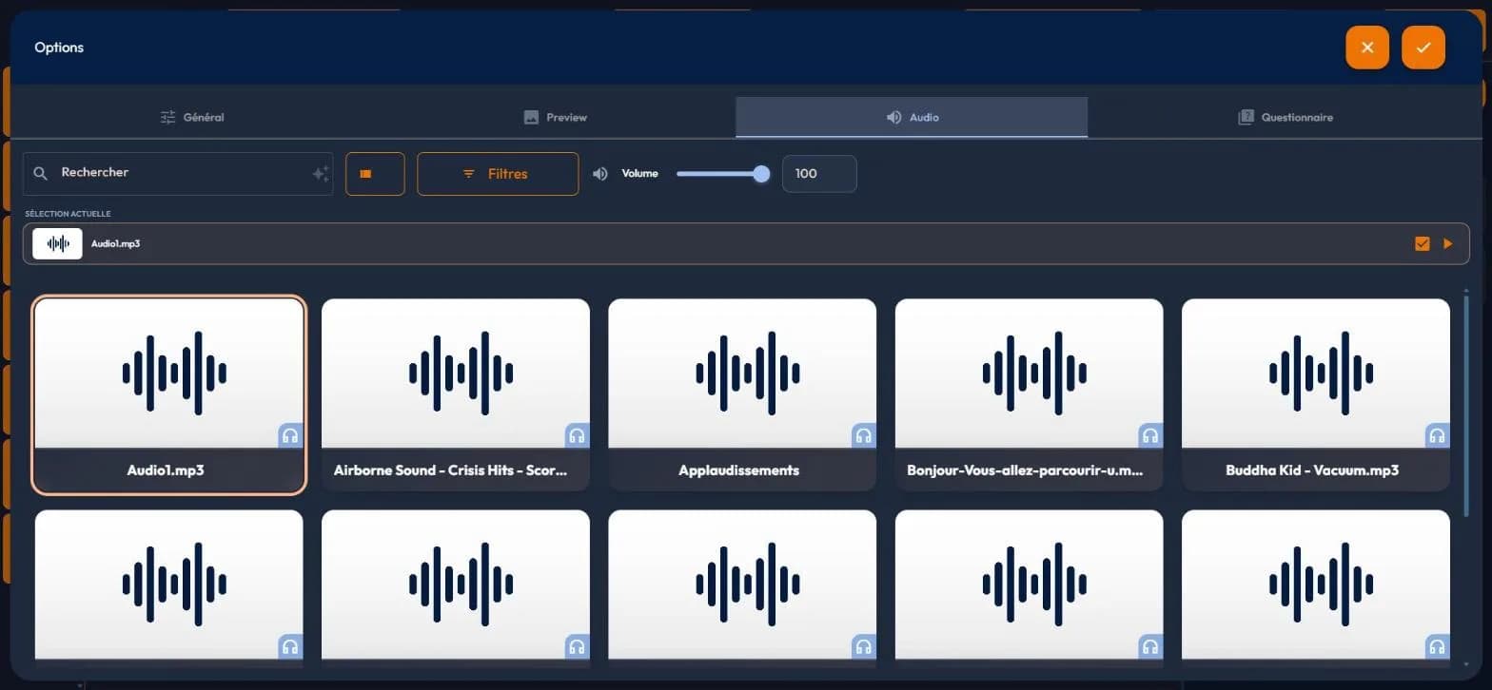Click the Audio1.mp3 card title text
Screen dimensions: 1492x690
tap(166, 470)
